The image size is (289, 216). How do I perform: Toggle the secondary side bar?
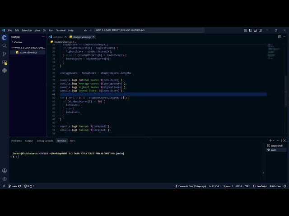pyautogui.click(x=260, y=30)
